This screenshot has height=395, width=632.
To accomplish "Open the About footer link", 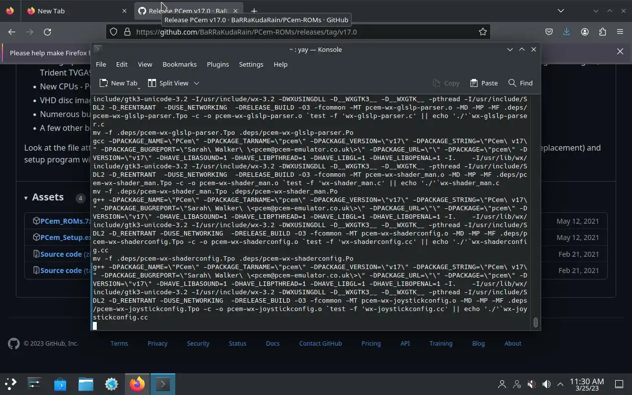I will pyautogui.click(x=513, y=343).
